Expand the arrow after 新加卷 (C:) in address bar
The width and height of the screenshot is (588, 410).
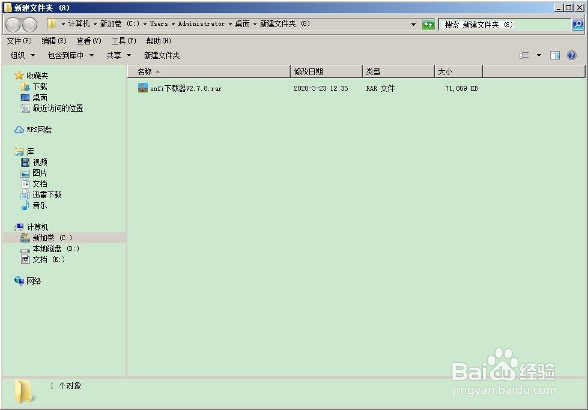pyautogui.click(x=145, y=24)
